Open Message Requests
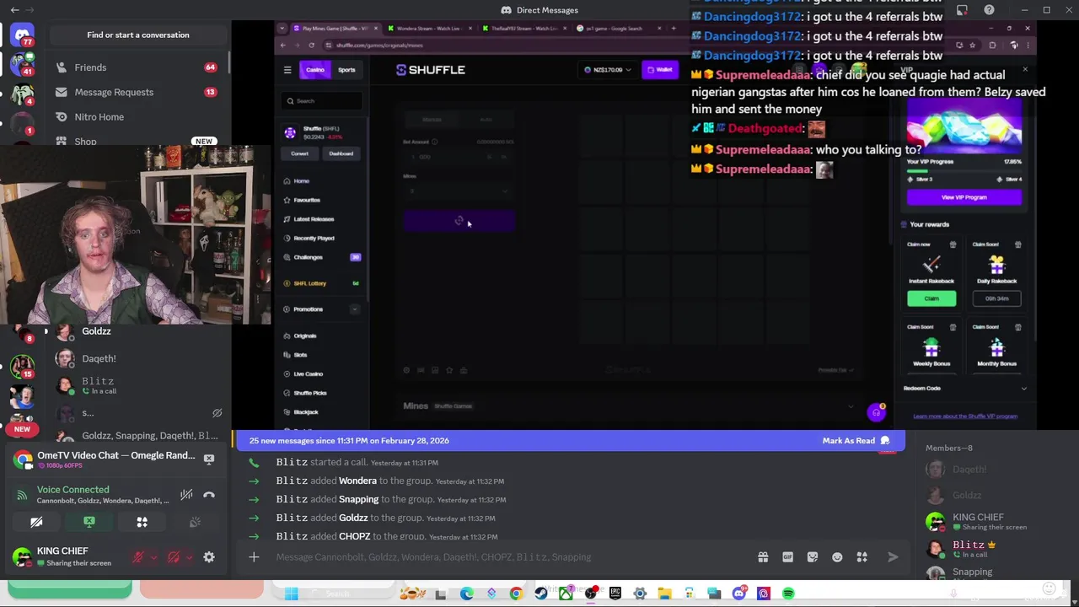Viewport: 1079px width, 607px height. coord(137,92)
